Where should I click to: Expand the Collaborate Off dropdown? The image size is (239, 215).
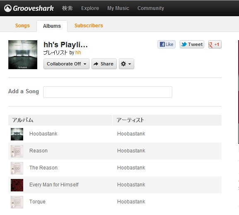click(66, 64)
